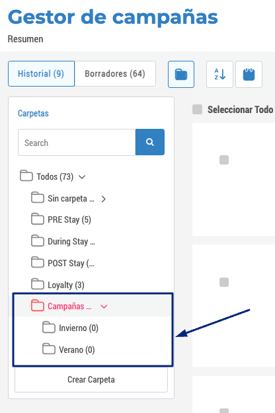Focus the folder Search input field
The image size is (275, 413).
pyautogui.click(x=77, y=143)
